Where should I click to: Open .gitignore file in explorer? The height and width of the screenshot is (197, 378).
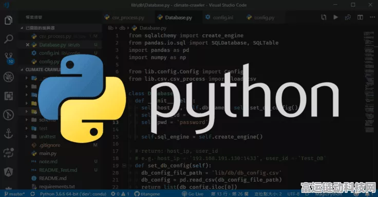(x=60, y=145)
